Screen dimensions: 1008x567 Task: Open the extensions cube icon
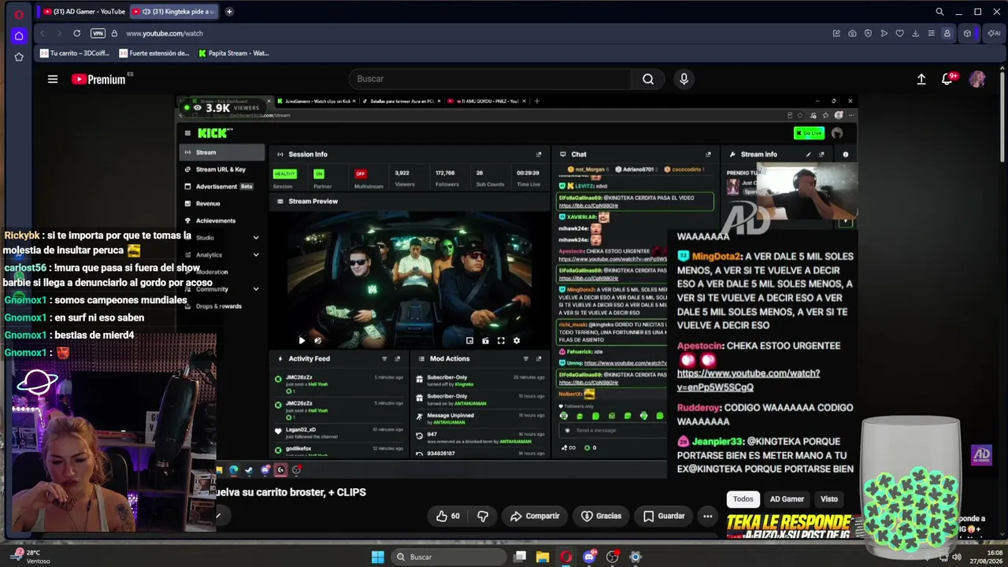tap(968, 33)
